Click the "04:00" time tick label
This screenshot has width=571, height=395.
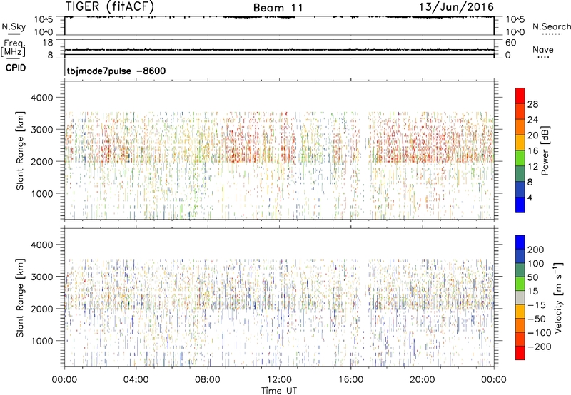(x=136, y=380)
